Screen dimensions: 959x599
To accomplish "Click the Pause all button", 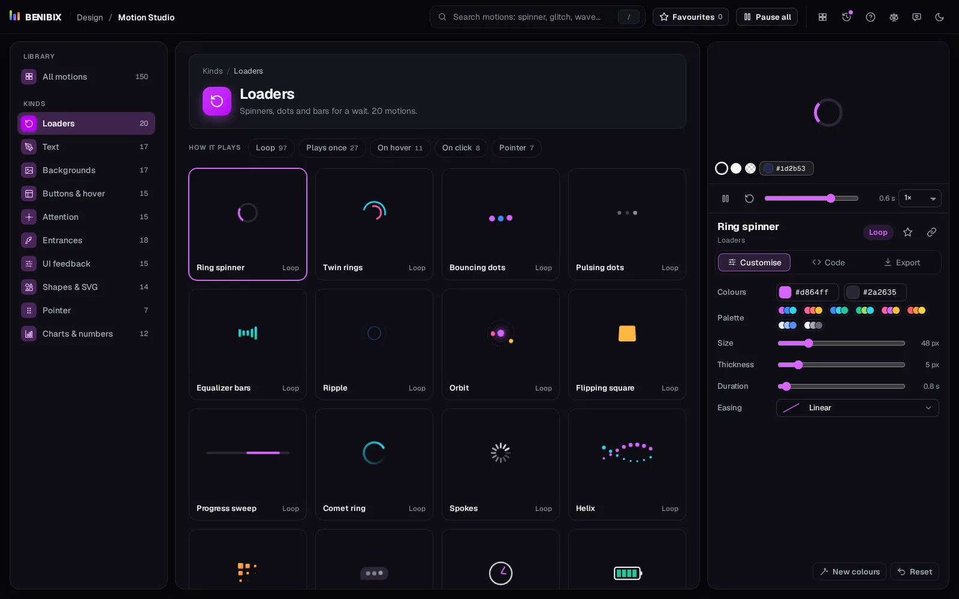I will [x=767, y=17].
